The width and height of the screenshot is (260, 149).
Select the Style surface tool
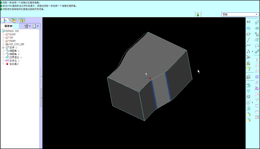pyautogui.click(x=257, y=46)
